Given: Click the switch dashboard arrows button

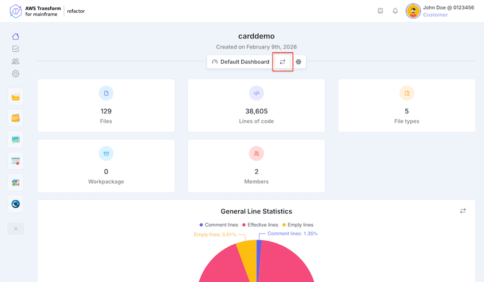Looking at the screenshot, I should tap(283, 62).
